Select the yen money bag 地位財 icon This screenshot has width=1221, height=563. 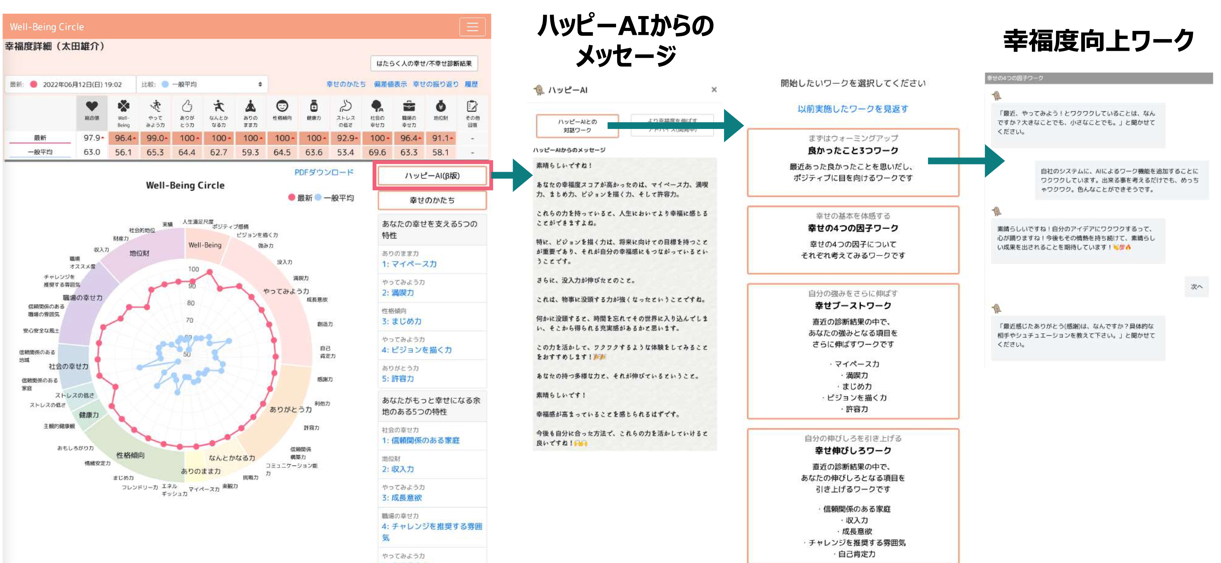click(x=440, y=106)
